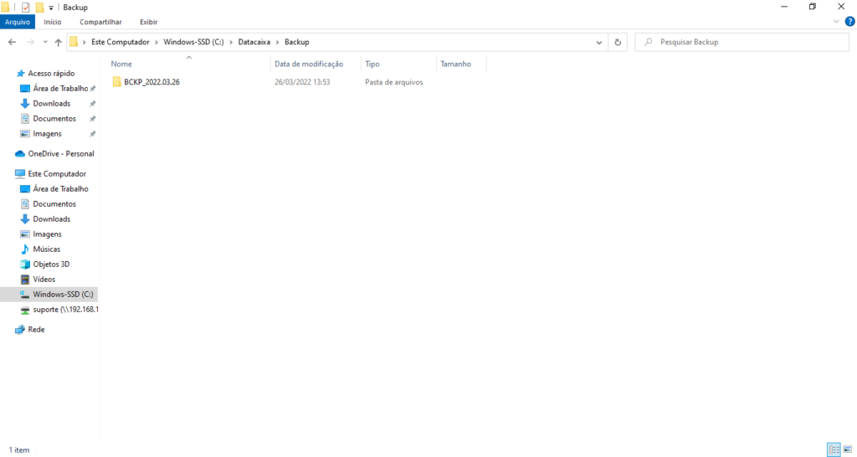Select Rede in the navigation pane
Image resolution: width=857 pixels, height=457 pixels.
tap(36, 330)
